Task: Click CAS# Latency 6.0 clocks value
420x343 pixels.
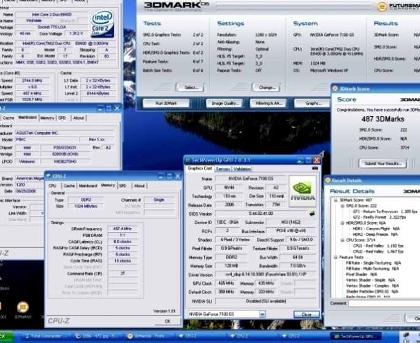Action: (123, 241)
